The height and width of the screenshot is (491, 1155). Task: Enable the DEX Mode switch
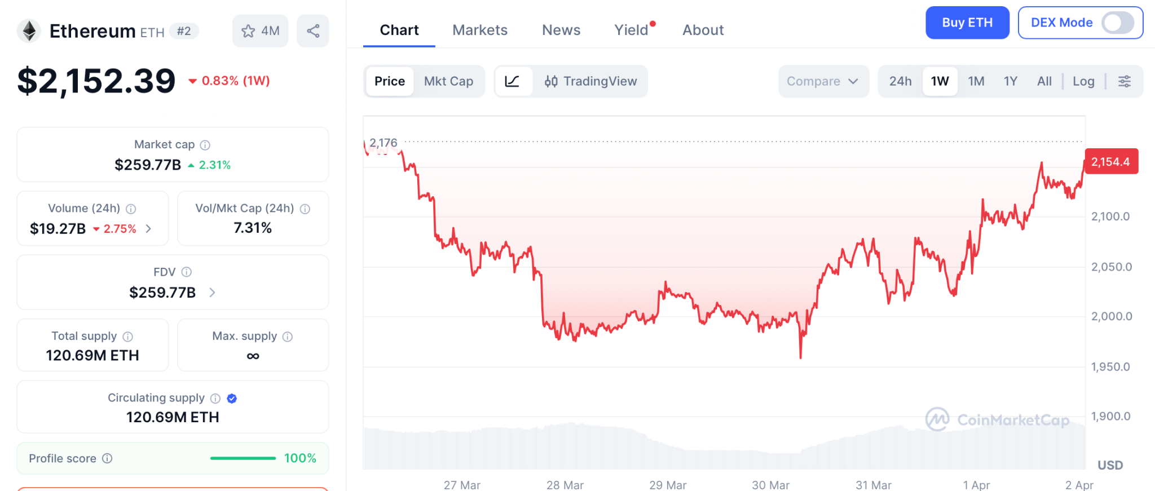(x=1118, y=23)
